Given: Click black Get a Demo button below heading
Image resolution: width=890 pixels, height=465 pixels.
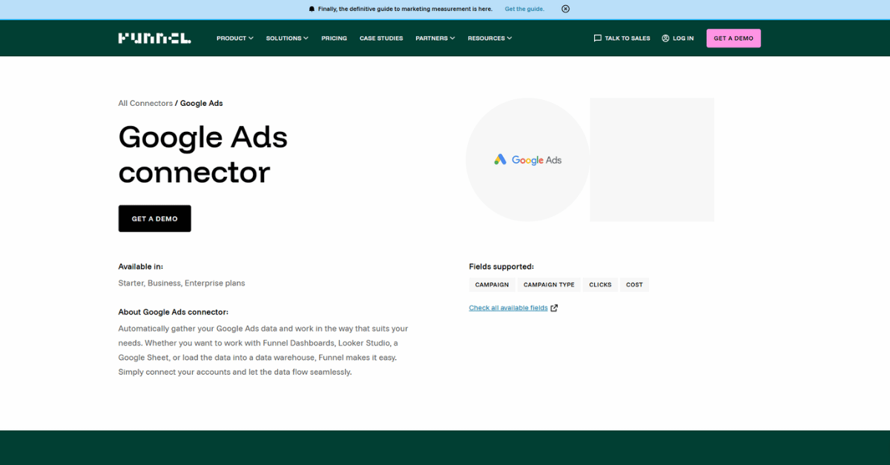Looking at the screenshot, I should tap(154, 218).
